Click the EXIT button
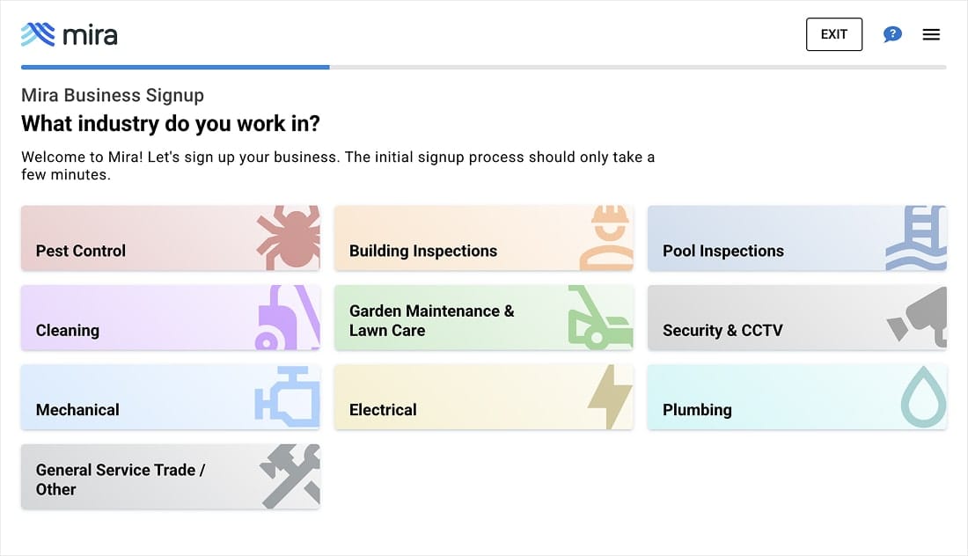The width and height of the screenshot is (968, 556). coord(834,34)
